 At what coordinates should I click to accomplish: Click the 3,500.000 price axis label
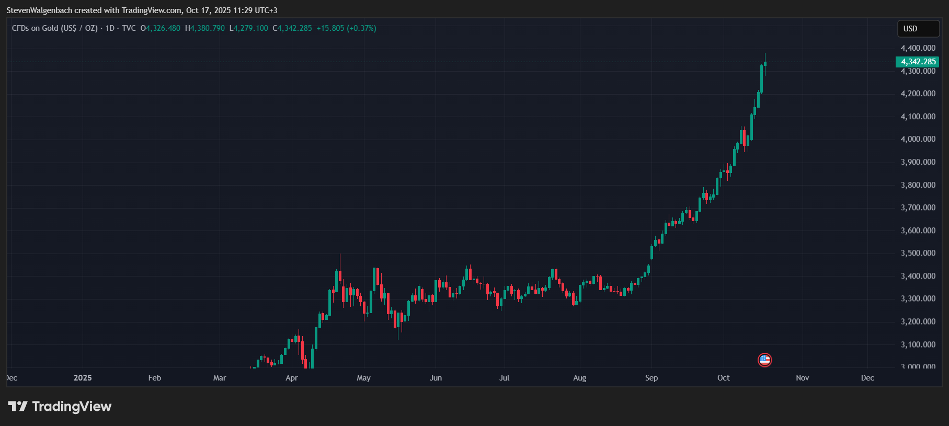[x=918, y=253]
